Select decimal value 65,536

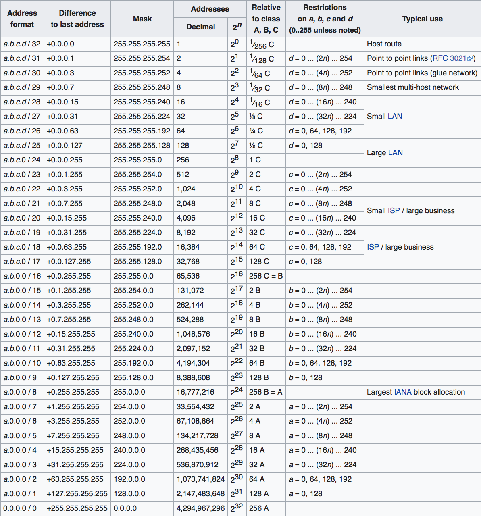[201, 276]
